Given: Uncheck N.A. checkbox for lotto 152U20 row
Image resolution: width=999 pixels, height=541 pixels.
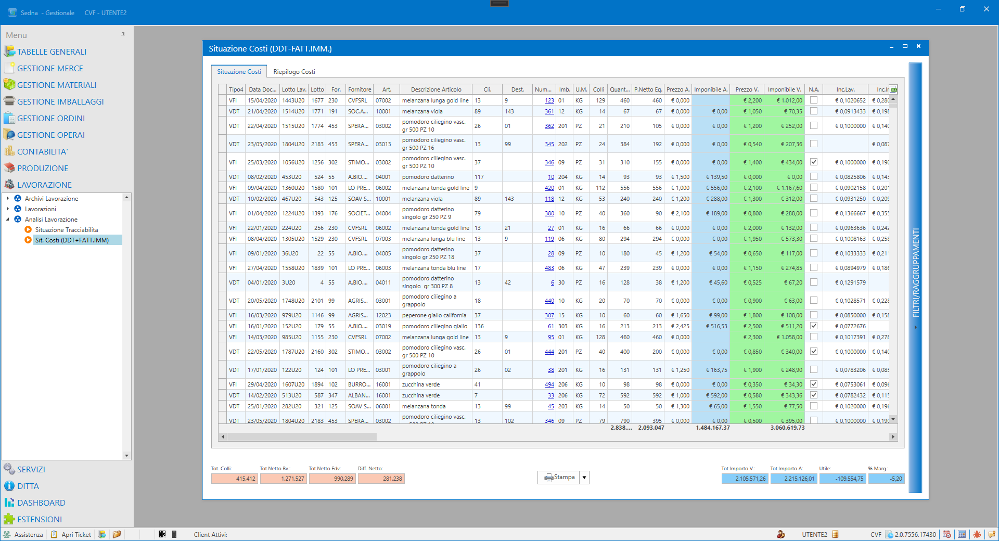Looking at the screenshot, I should pos(814,326).
